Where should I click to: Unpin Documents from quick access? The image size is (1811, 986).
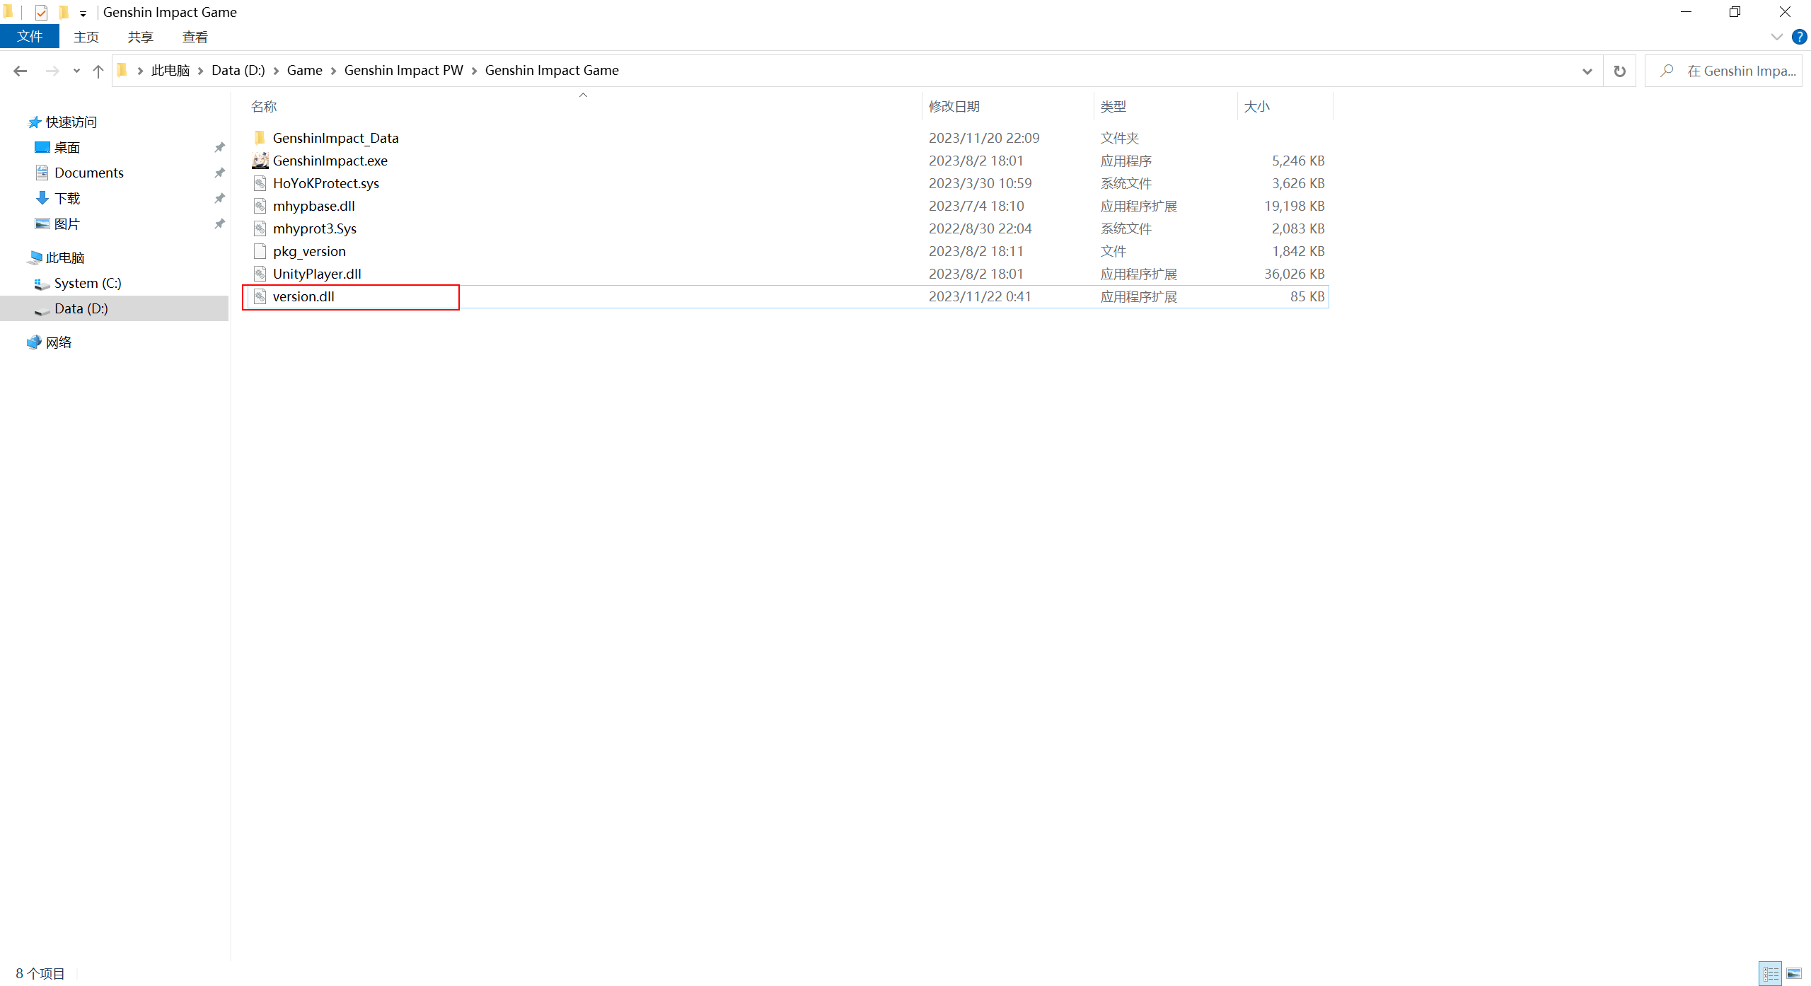219,173
